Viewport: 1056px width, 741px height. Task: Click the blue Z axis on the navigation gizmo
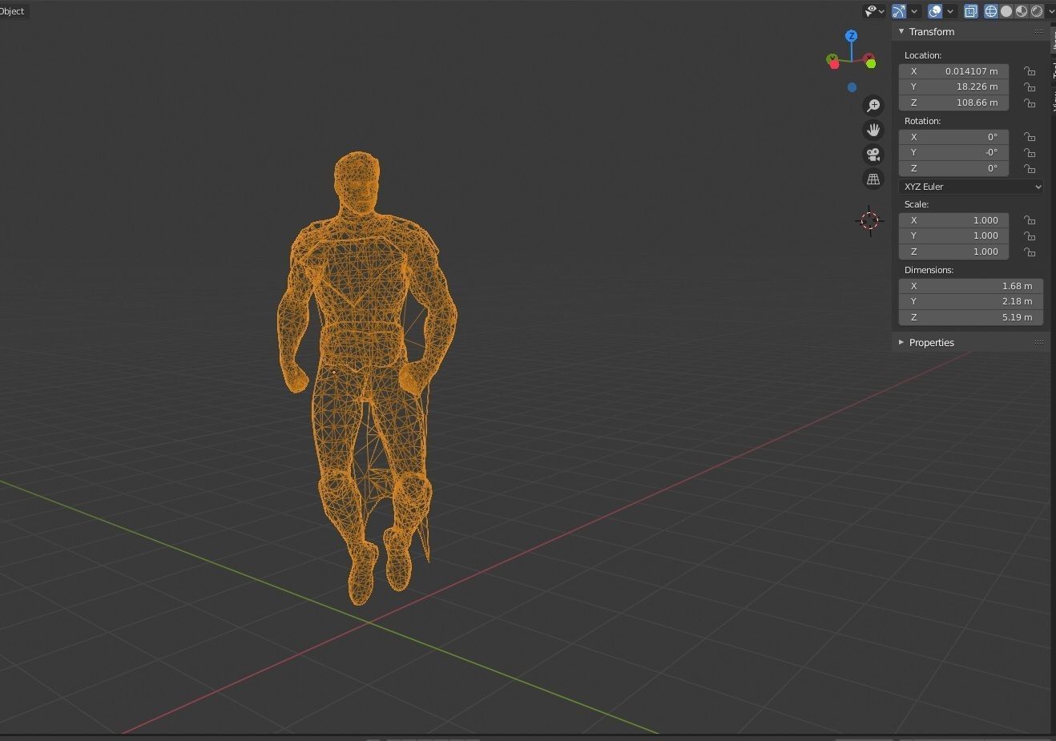click(852, 36)
